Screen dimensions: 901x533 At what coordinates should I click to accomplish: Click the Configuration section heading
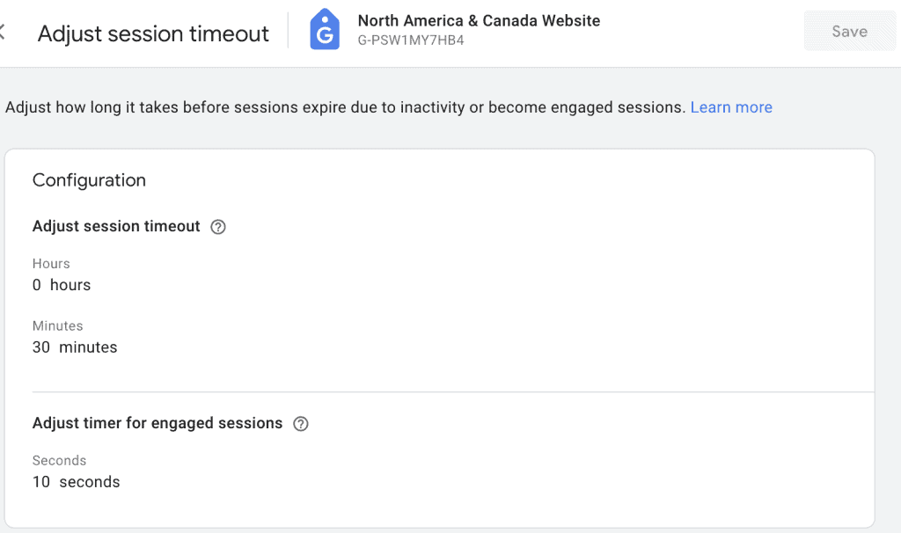pyautogui.click(x=89, y=179)
